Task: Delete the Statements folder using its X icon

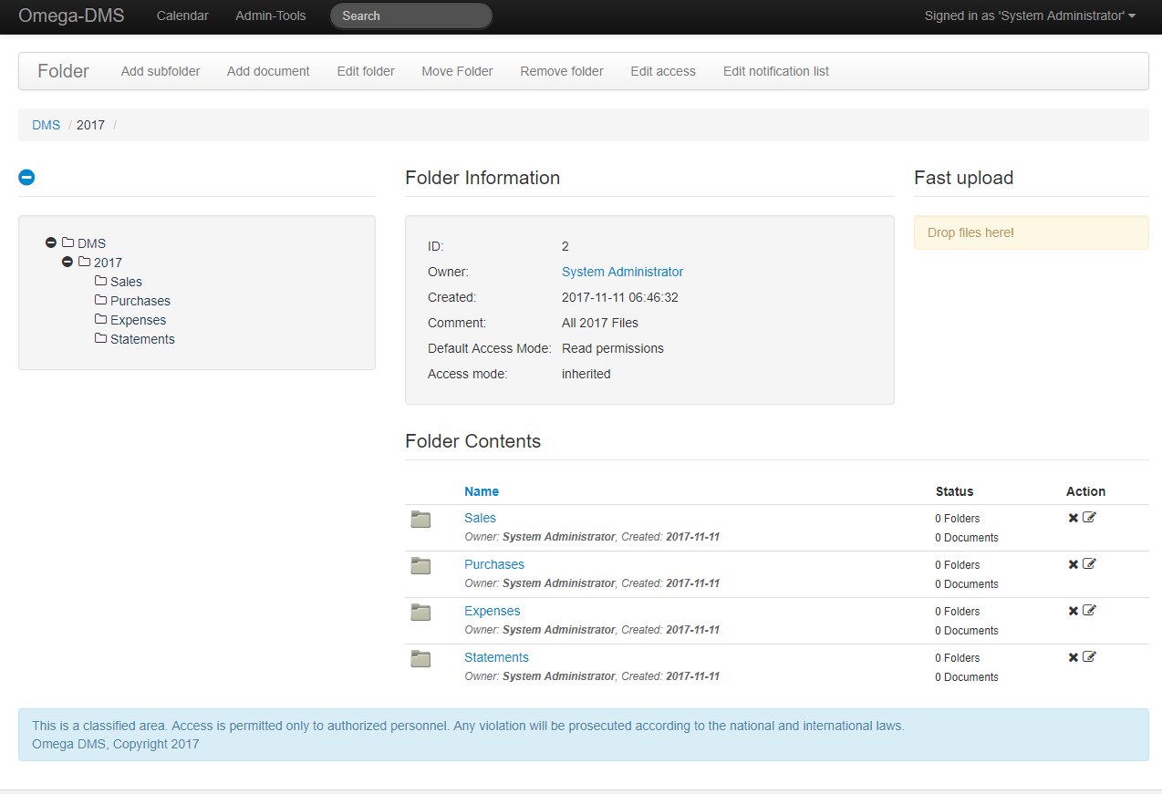Action: click(1074, 657)
